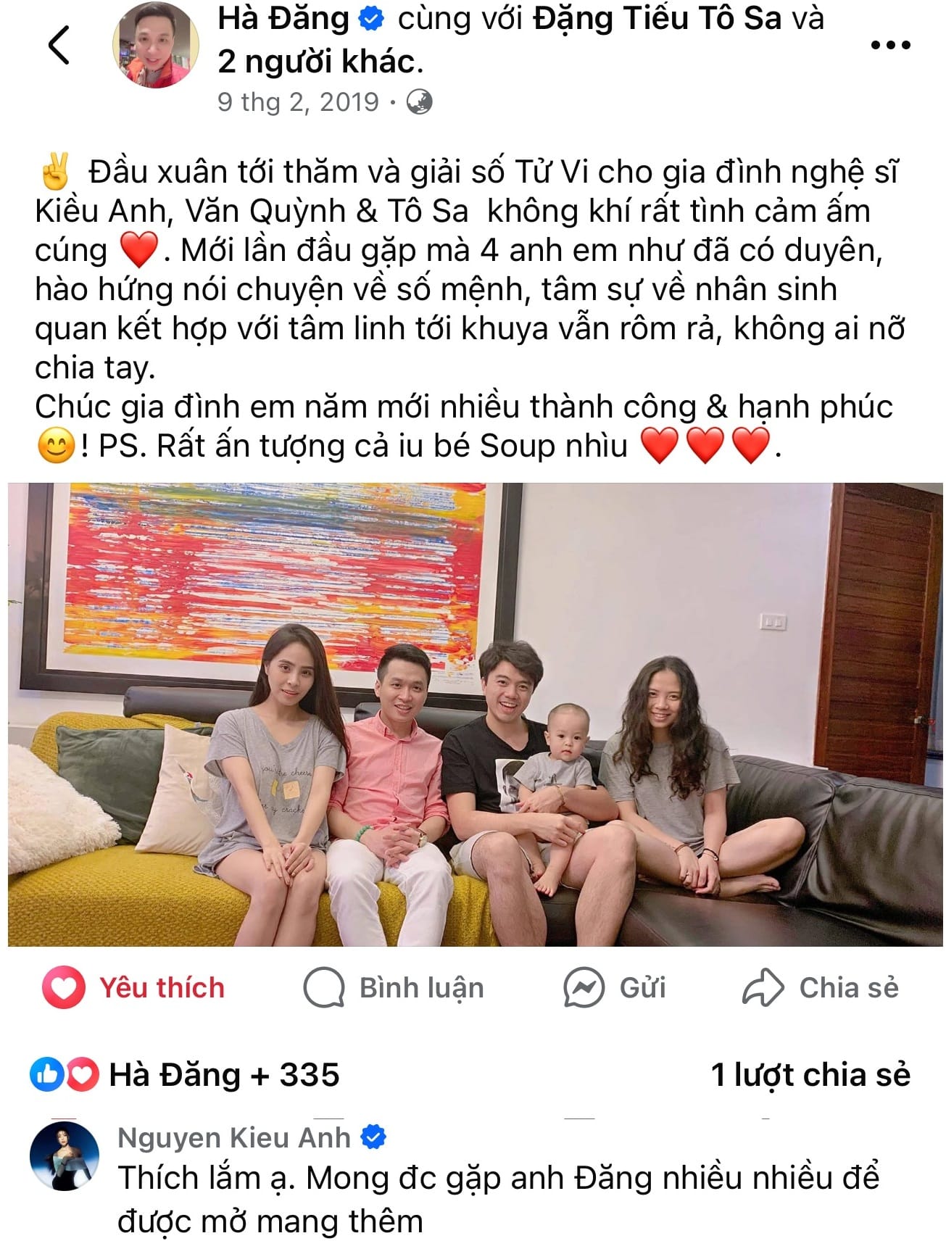Image resolution: width=946 pixels, height=1241 pixels.
Task: Tap the public globe audience icon
Action: point(419,102)
